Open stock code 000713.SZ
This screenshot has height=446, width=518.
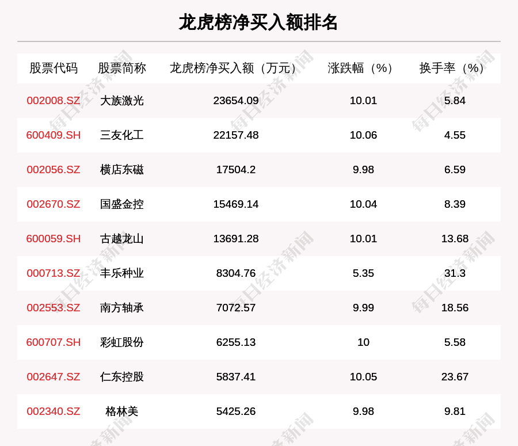(54, 273)
